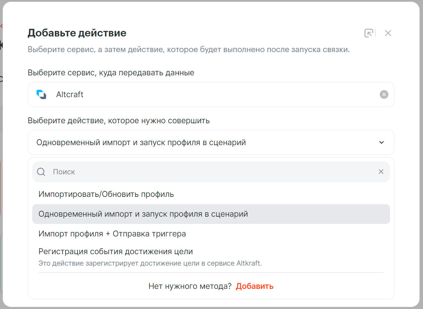
Task: Click the Altcraft logo icon
Action: [x=41, y=94]
